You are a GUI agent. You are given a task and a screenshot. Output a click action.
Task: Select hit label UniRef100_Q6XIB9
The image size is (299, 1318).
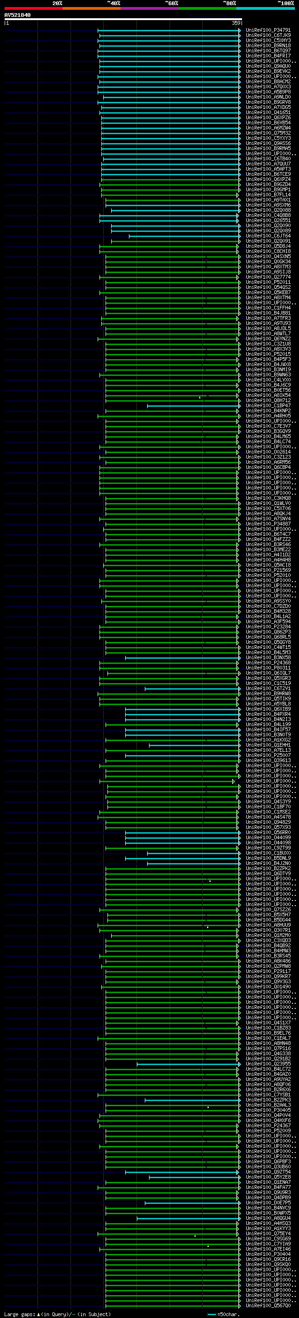coord(268,709)
